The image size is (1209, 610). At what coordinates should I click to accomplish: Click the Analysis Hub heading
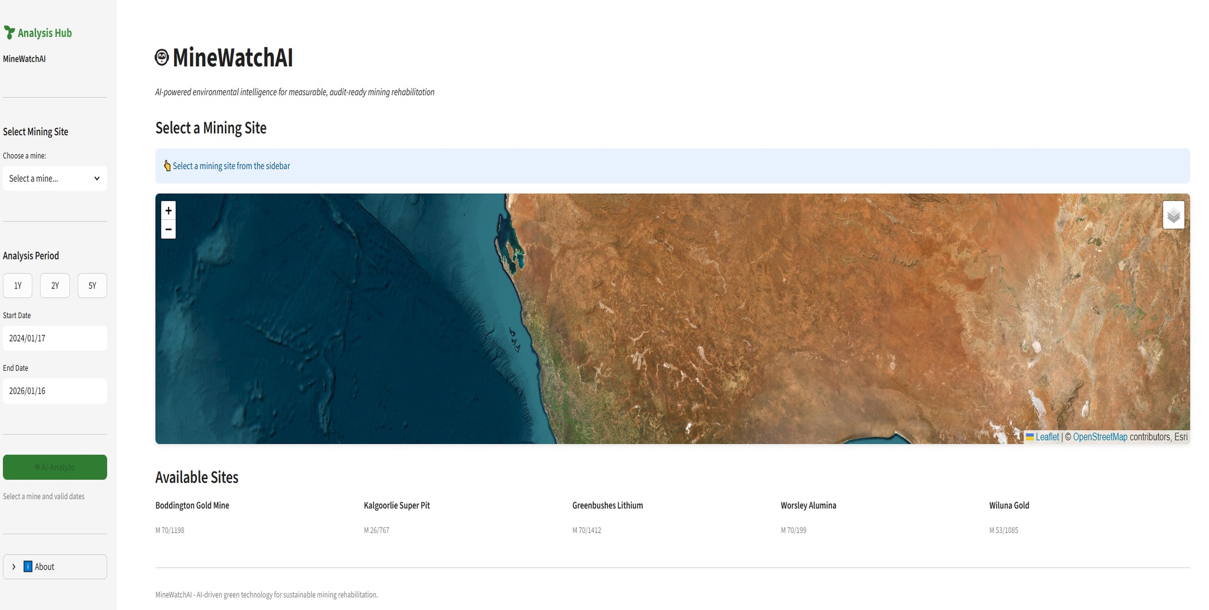point(45,33)
